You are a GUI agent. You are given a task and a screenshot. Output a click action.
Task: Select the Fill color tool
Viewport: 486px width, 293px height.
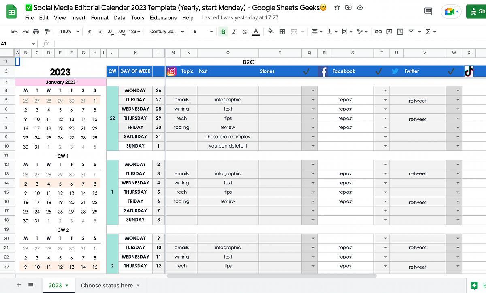coord(271,31)
